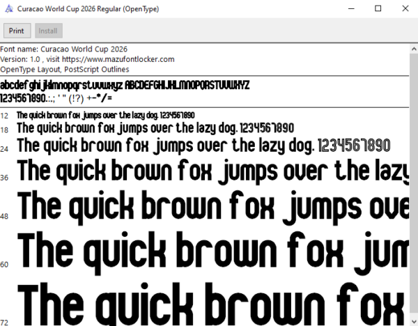Viewport: 418px width, 326px height.
Task: Click 'OpenType Layout, PostScript Outlines' text
Action: pyautogui.click(x=65, y=69)
